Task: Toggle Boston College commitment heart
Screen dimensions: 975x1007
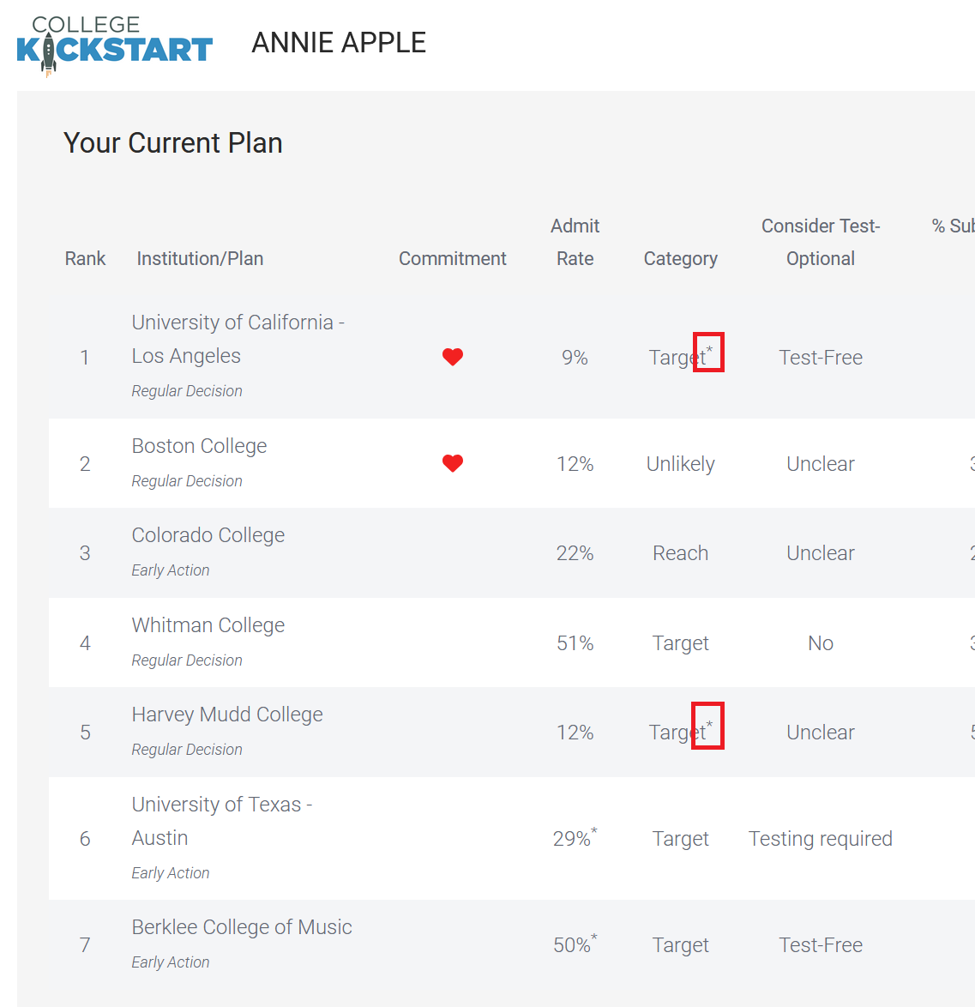Action: (453, 463)
